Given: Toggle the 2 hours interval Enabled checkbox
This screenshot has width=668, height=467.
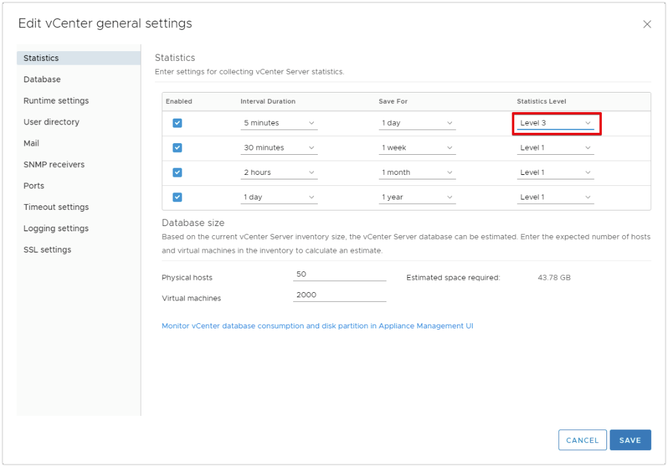Looking at the screenshot, I should click(177, 172).
